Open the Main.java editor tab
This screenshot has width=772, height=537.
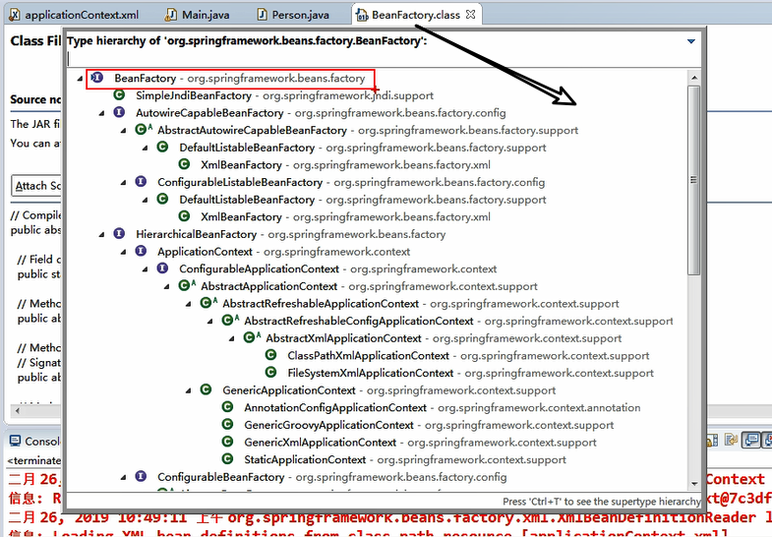[x=198, y=15]
